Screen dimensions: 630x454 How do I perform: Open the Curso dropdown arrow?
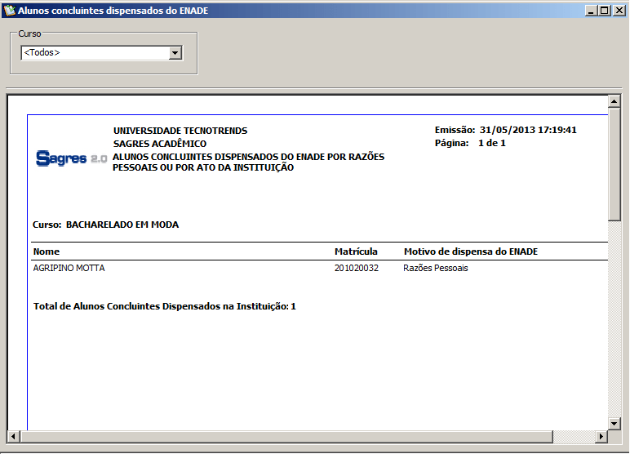coord(175,53)
